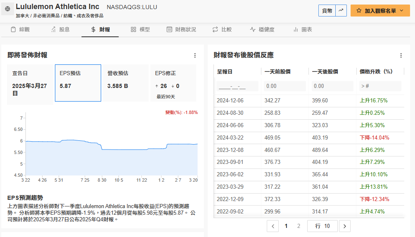This screenshot has height=237, width=415.
Task: Open the 綜觀 tab
Action: 20,29
